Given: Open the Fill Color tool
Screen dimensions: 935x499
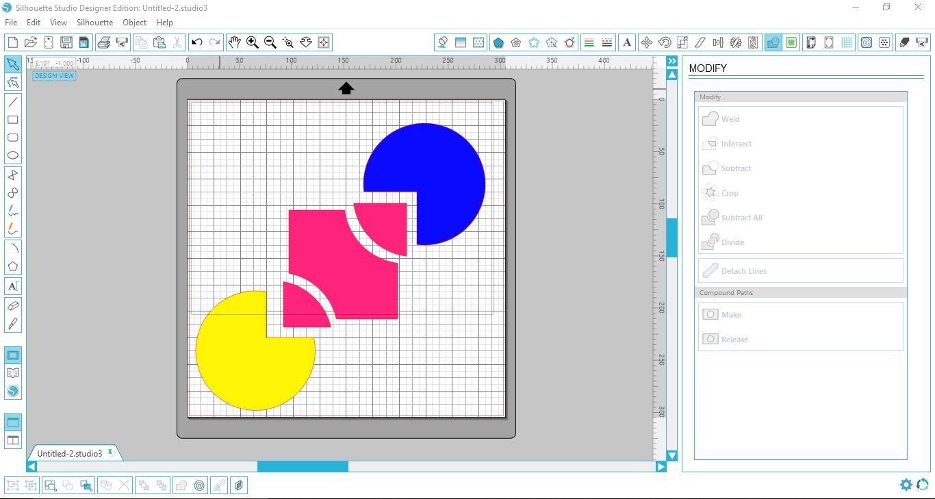Looking at the screenshot, I should click(442, 42).
